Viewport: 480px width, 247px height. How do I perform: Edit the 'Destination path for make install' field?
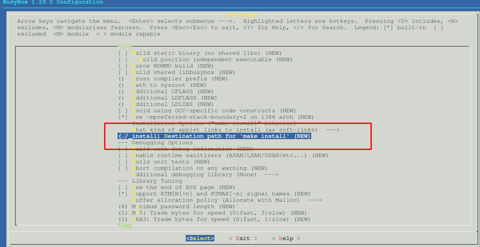(x=214, y=136)
